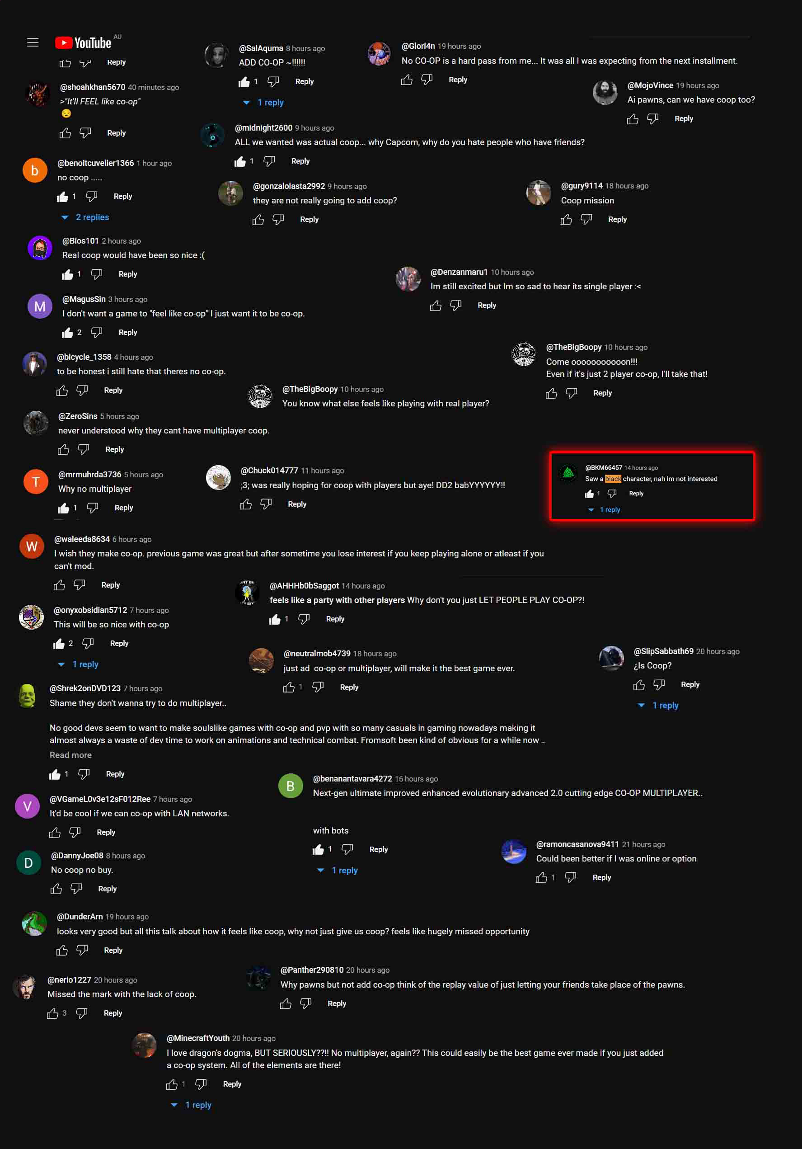Dislike @MojoVince's AI pawns comment
802x1149 pixels.
pos(652,118)
